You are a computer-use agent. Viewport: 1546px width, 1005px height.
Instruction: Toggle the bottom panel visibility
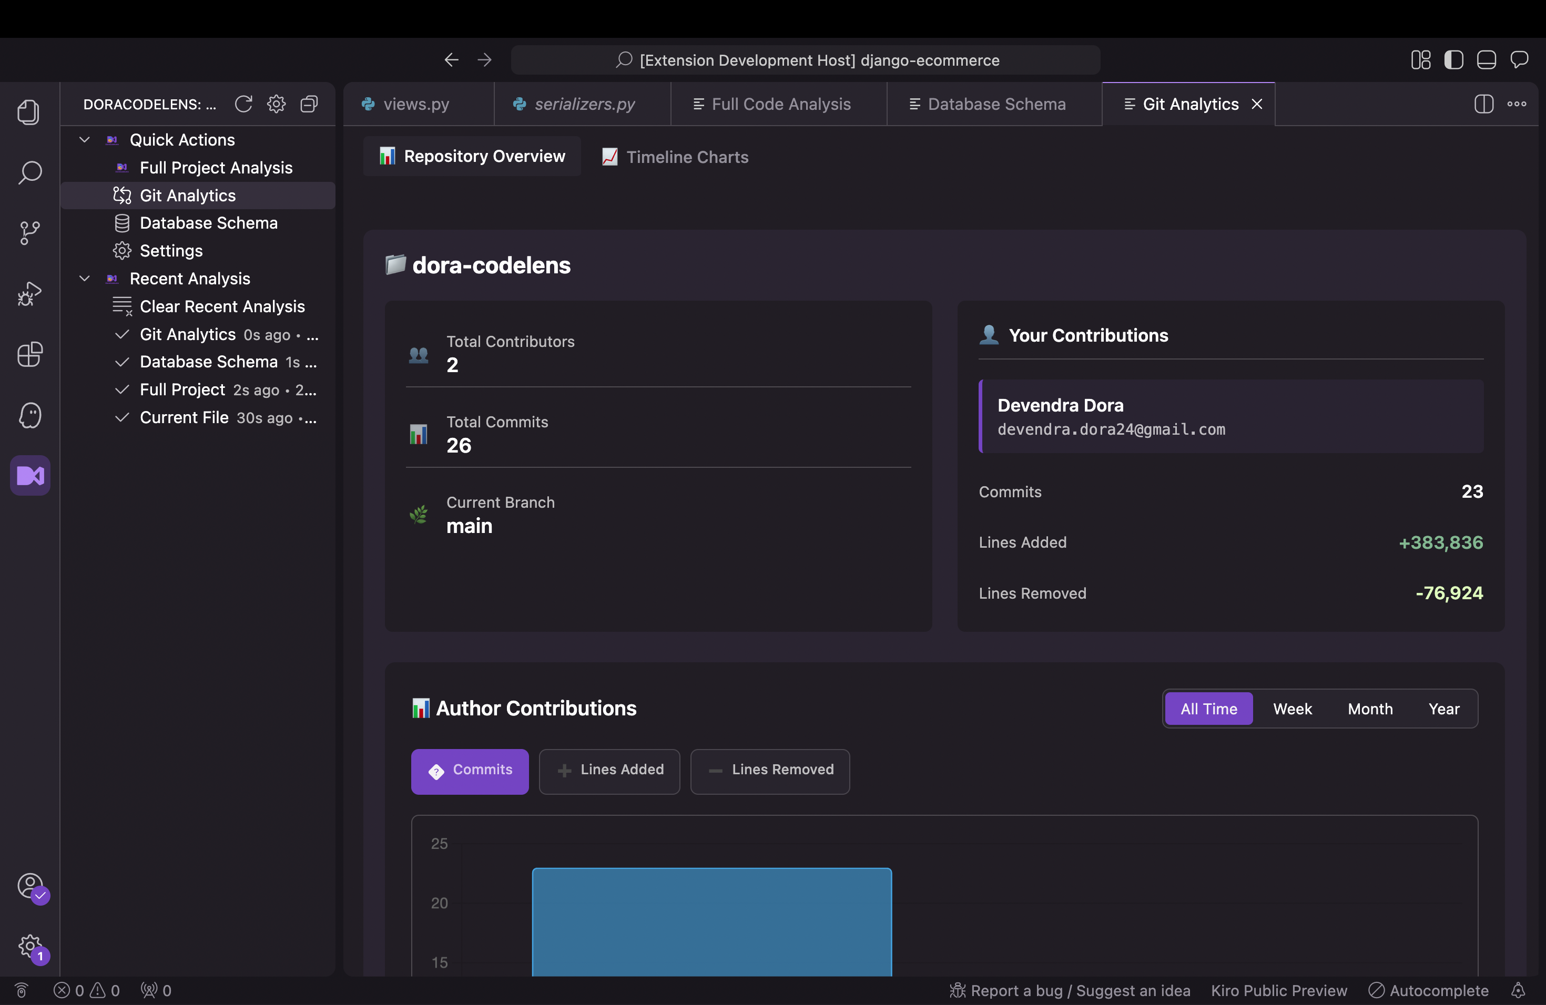coord(1486,60)
